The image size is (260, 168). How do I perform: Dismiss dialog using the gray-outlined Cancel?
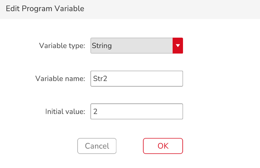point(97,146)
